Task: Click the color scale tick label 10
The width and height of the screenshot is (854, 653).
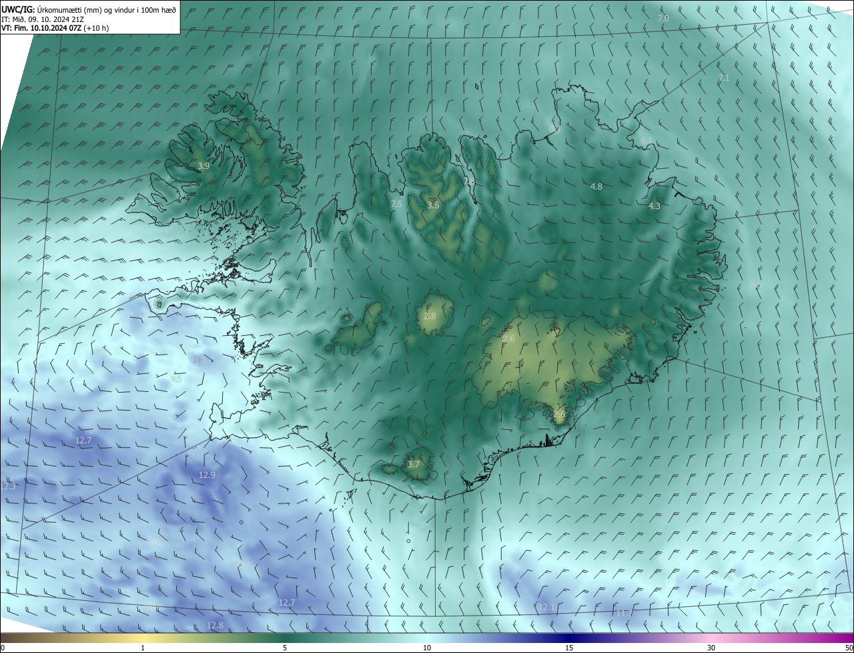Action: point(427,648)
